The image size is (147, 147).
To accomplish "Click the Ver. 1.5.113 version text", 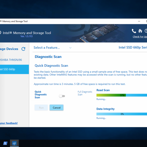I will click(x=26, y=36).
